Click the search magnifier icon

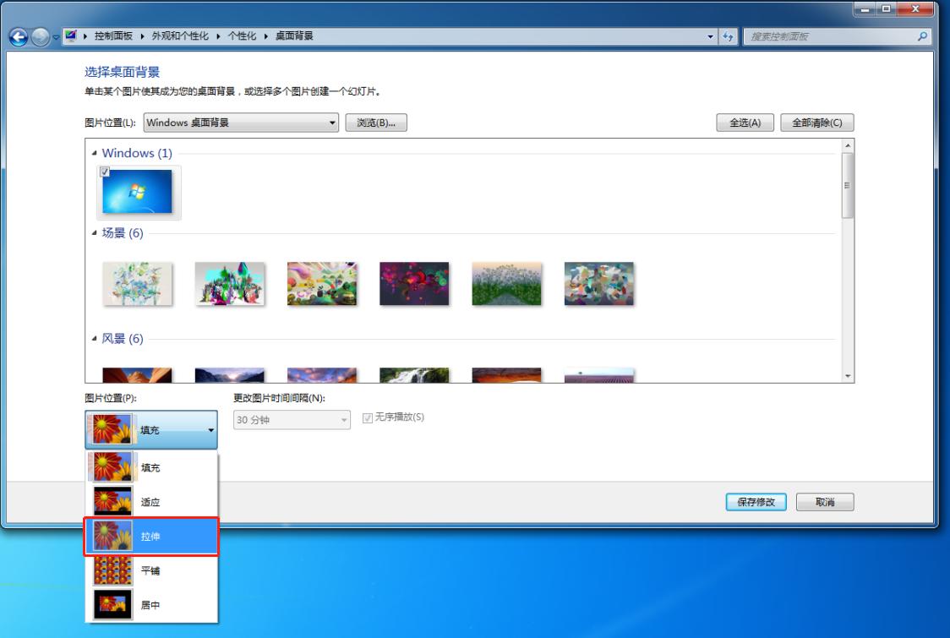922,36
